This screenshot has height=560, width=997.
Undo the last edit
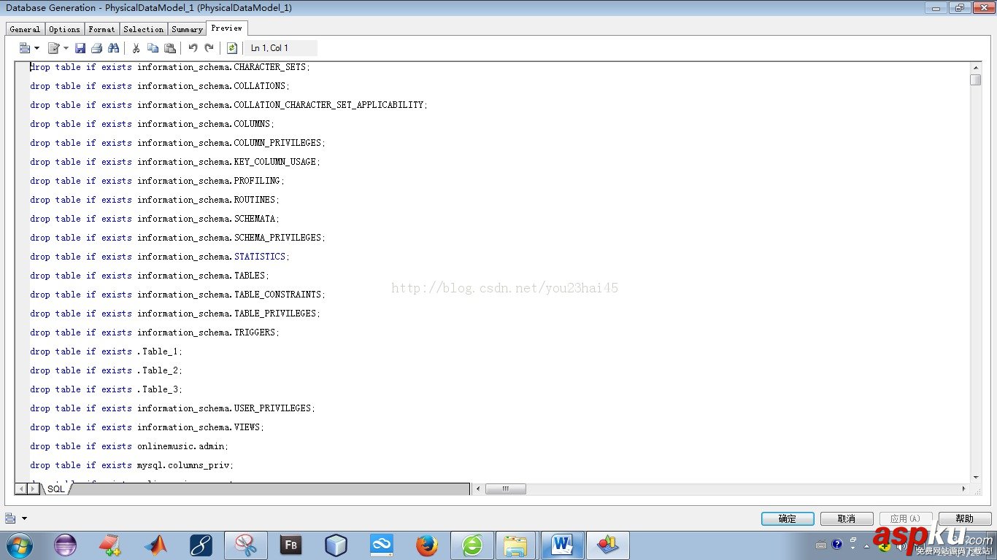pos(193,48)
